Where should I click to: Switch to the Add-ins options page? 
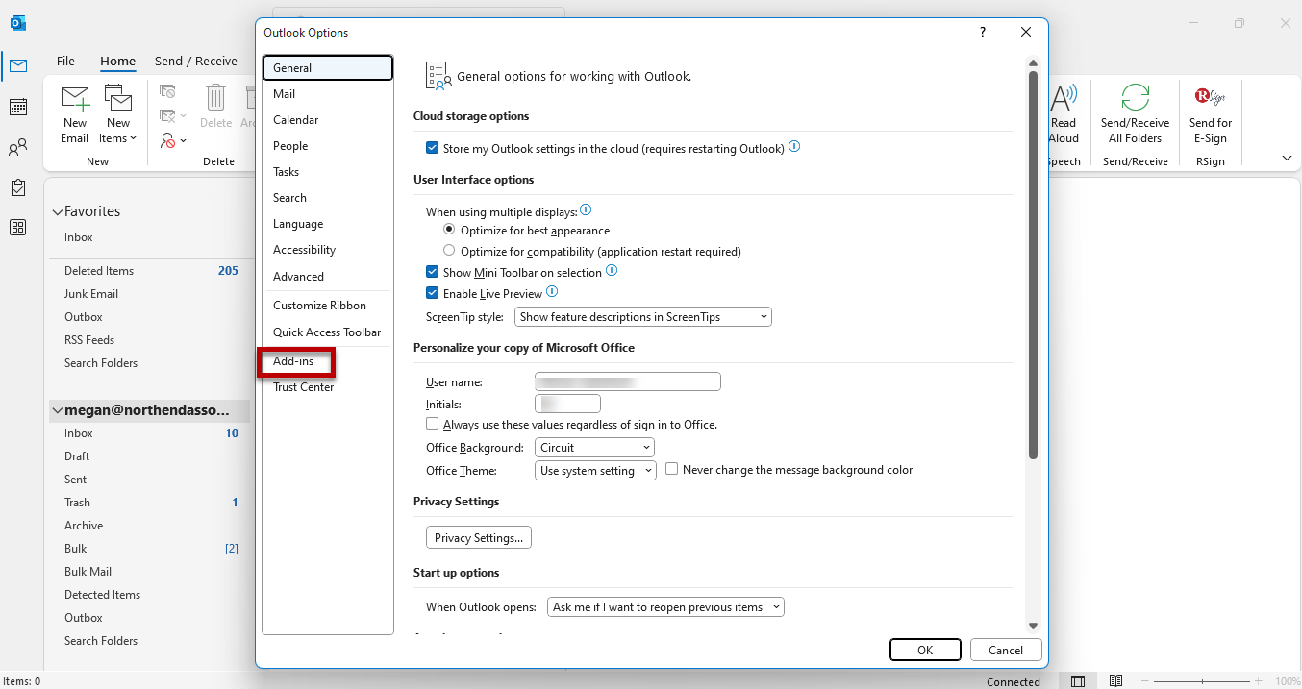pos(295,360)
